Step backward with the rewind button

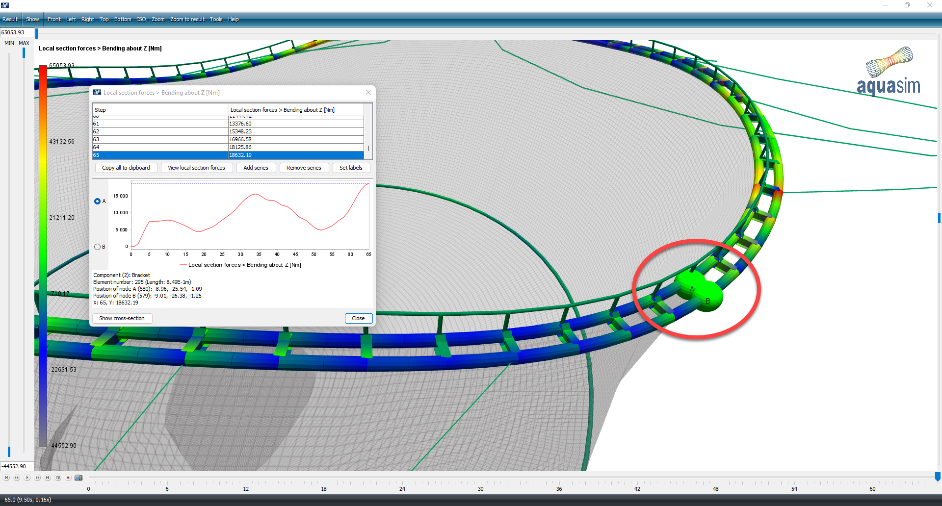17,478
